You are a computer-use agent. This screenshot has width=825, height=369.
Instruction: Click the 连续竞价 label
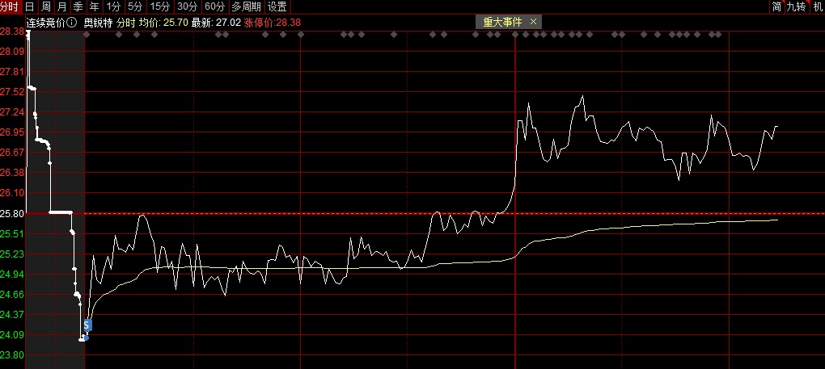(x=46, y=23)
